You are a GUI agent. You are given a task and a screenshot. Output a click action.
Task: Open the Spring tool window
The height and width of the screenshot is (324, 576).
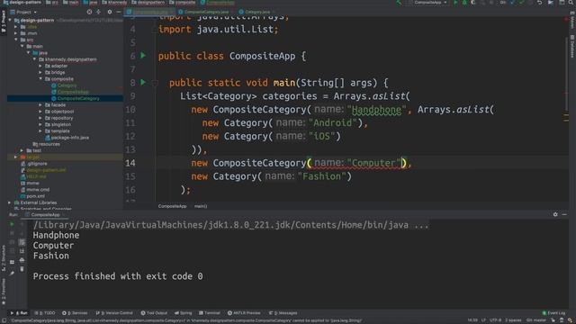click(184, 313)
